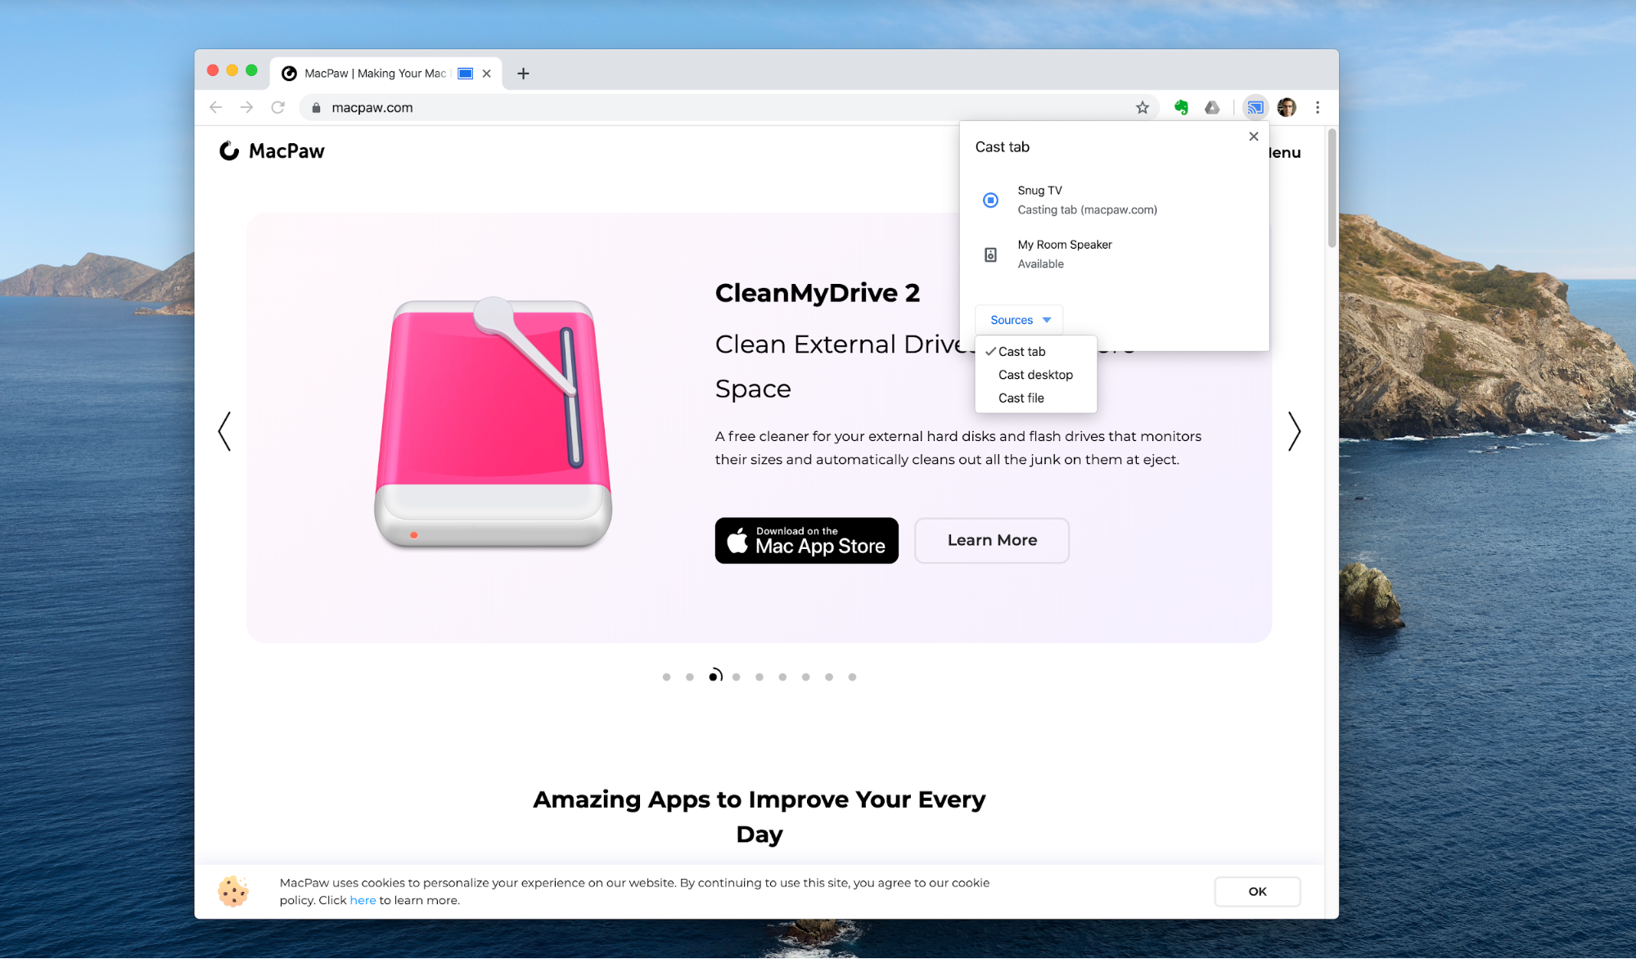Click the Learn More button
The height and width of the screenshot is (959, 1636).
992,540
